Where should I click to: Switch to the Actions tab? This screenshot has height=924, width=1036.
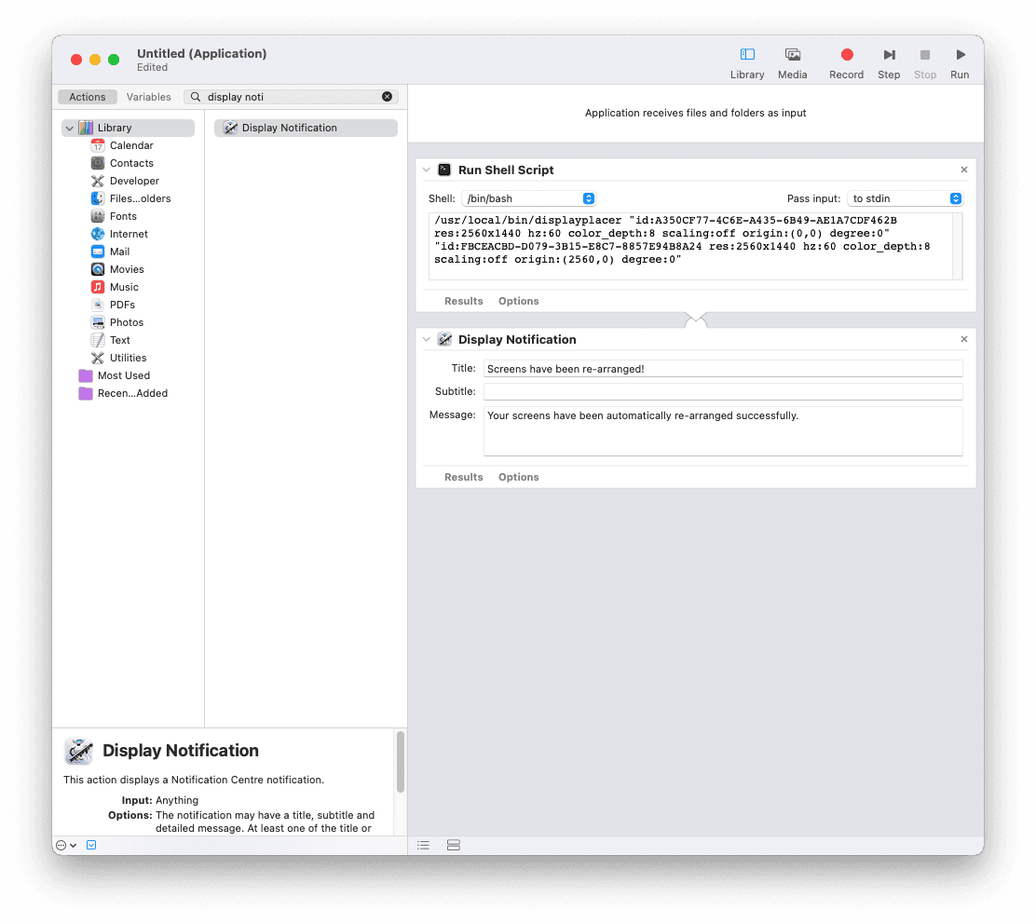[88, 97]
